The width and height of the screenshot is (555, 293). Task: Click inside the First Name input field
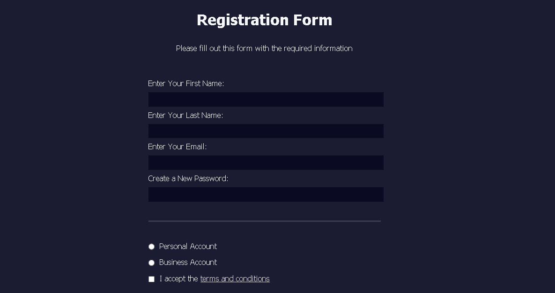266,99
